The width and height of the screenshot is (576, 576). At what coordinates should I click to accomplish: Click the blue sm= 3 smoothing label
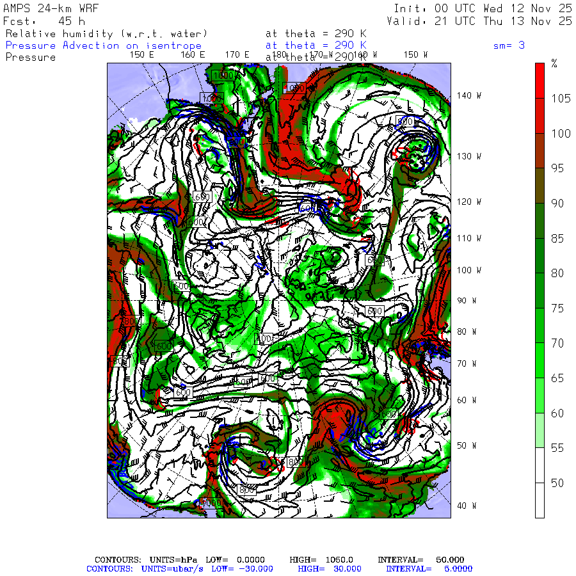[509, 45]
